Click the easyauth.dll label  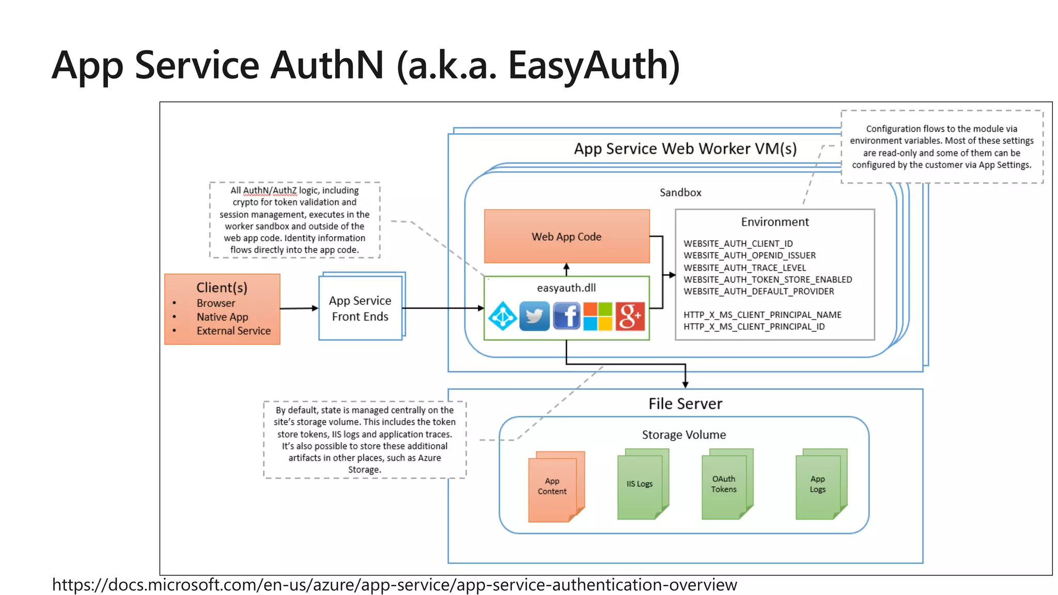(x=566, y=288)
